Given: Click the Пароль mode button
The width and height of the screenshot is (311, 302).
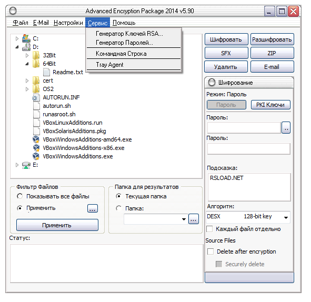Looking at the screenshot, I should [226, 105].
